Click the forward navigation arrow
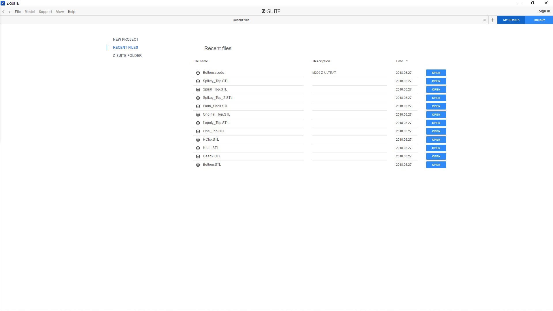The height and width of the screenshot is (311, 553). pos(10,12)
